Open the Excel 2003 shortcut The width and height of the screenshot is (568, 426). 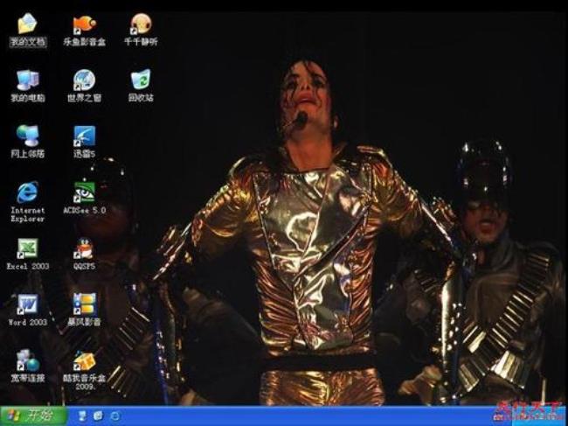point(28,255)
